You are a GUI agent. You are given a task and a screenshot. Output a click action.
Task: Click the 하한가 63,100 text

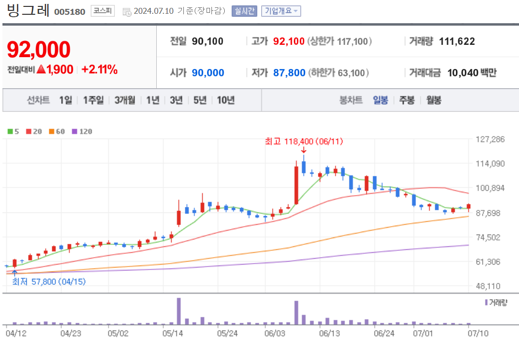(x=338, y=73)
